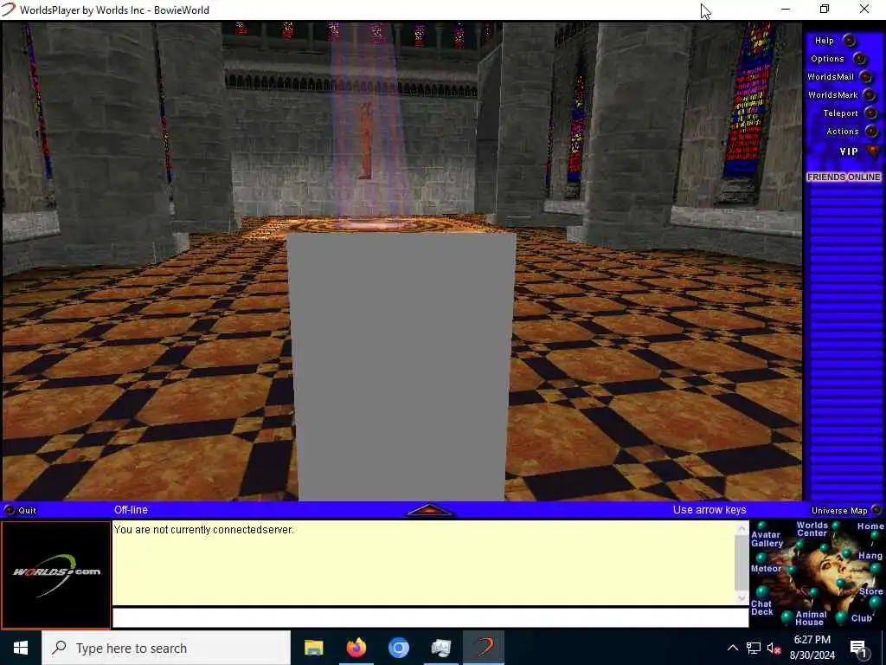Image resolution: width=886 pixels, height=665 pixels.
Task: Go to Chat Deck on the map
Action: coord(761,608)
